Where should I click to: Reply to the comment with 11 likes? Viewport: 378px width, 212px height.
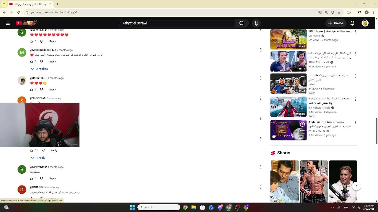pos(54,150)
